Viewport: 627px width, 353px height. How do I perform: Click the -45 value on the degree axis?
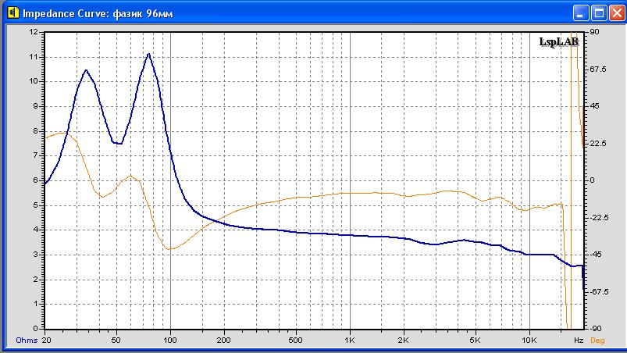(597, 255)
